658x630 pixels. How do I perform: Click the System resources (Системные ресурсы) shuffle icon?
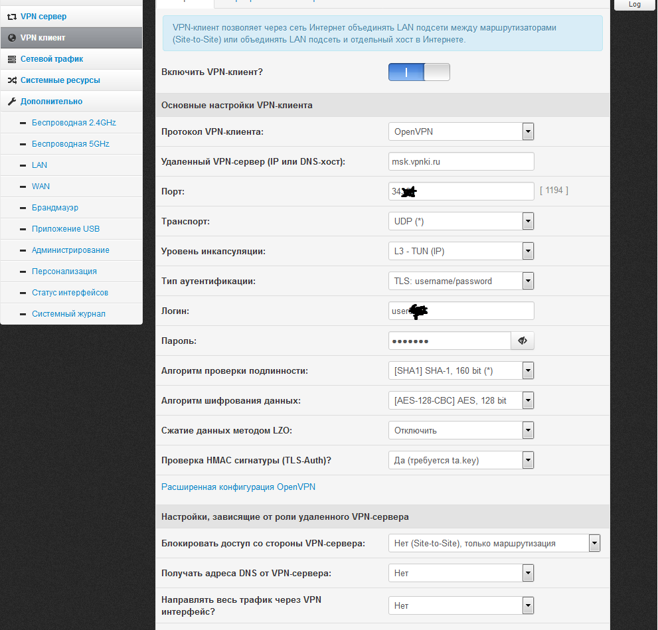tap(12, 80)
